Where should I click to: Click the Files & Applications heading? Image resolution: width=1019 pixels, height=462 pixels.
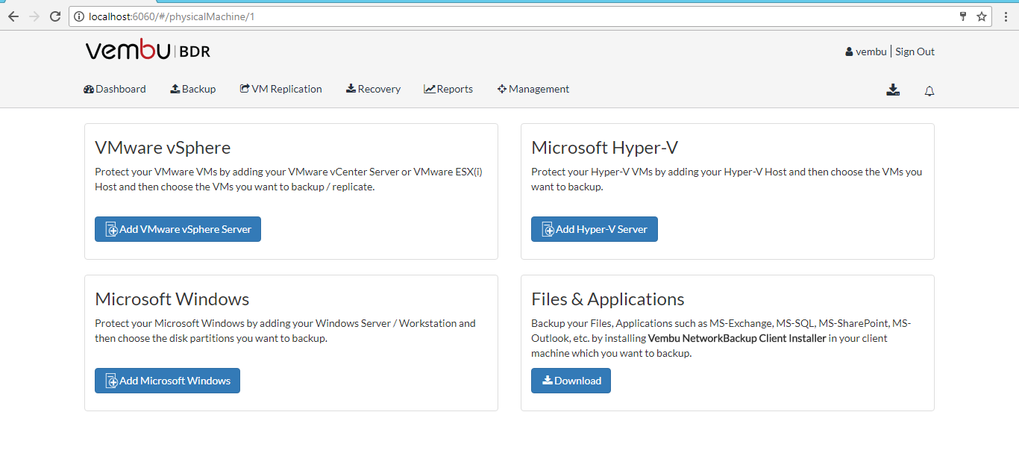pos(608,299)
